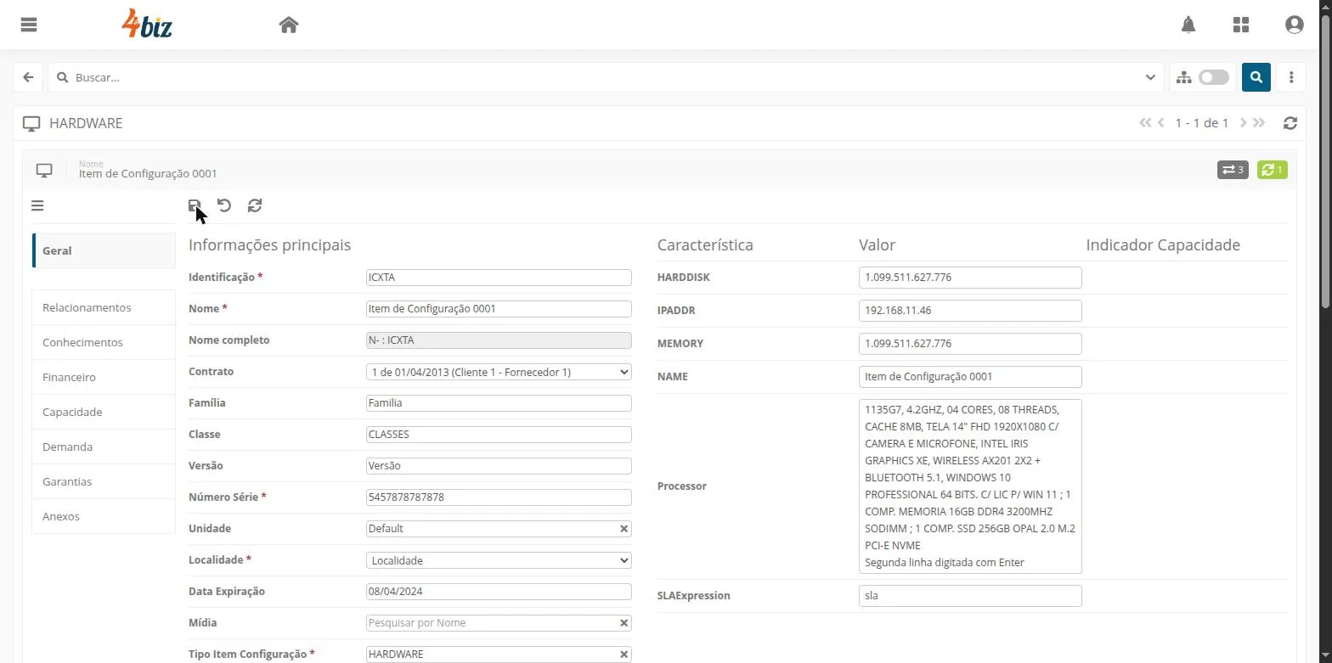Clear the Tipo Item Configuração field
Viewport: 1332px width, 663px height.
click(624, 655)
